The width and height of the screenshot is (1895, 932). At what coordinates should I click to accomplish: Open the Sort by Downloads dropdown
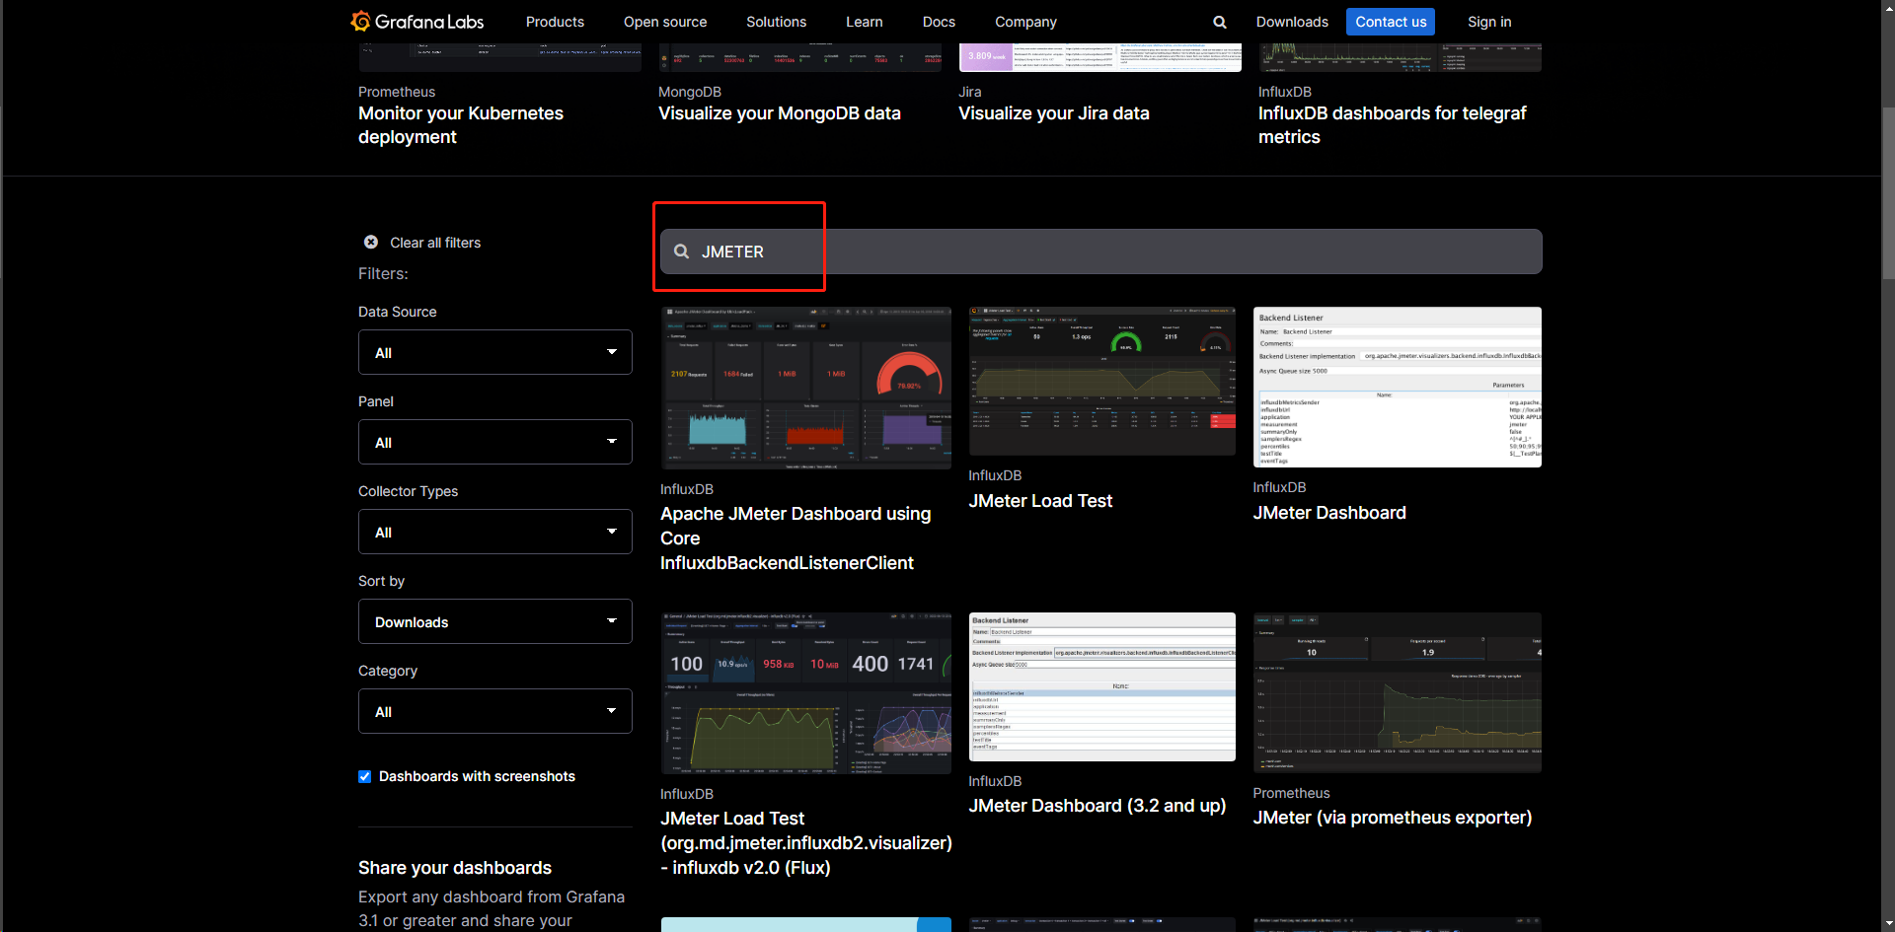[495, 621]
